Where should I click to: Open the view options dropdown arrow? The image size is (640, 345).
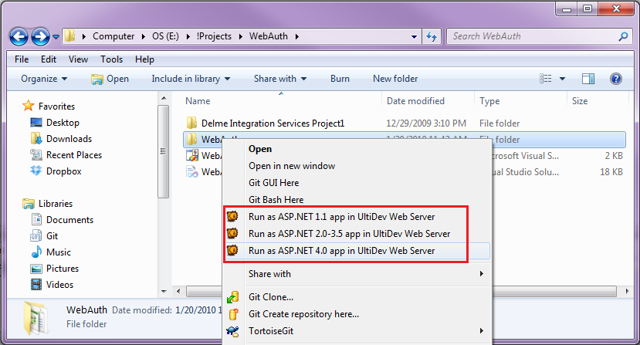tap(562, 79)
